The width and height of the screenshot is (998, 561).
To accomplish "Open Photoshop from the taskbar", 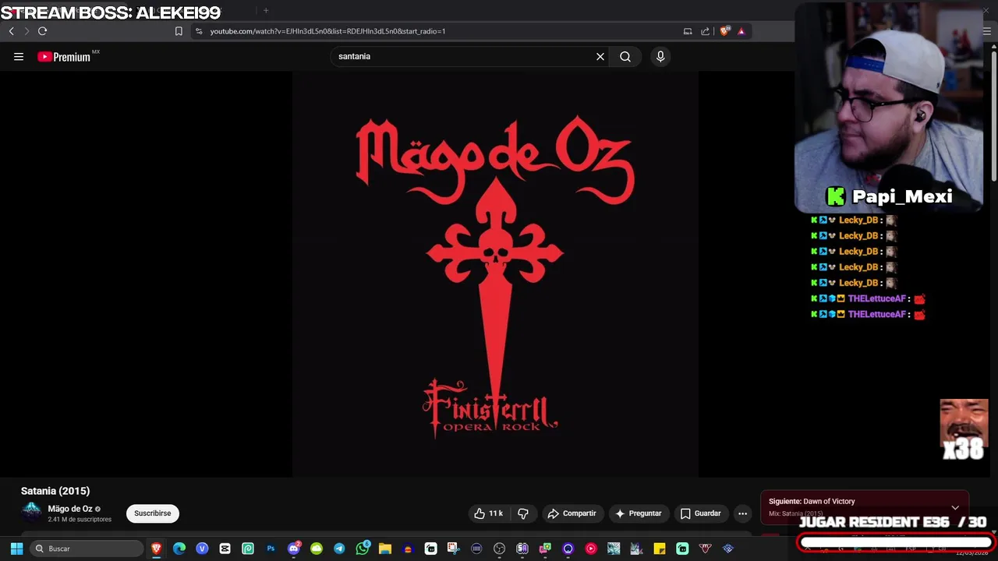I will 271,549.
